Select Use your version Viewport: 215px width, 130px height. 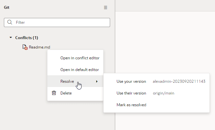pos(131,81)
